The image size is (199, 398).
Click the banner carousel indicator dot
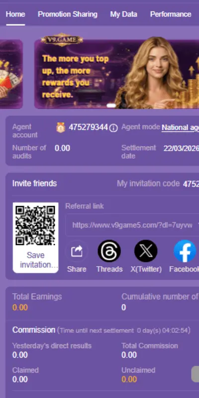(x=111, y=105)
